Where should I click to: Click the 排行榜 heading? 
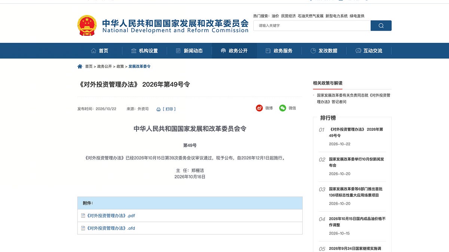[x=328, y=118]
